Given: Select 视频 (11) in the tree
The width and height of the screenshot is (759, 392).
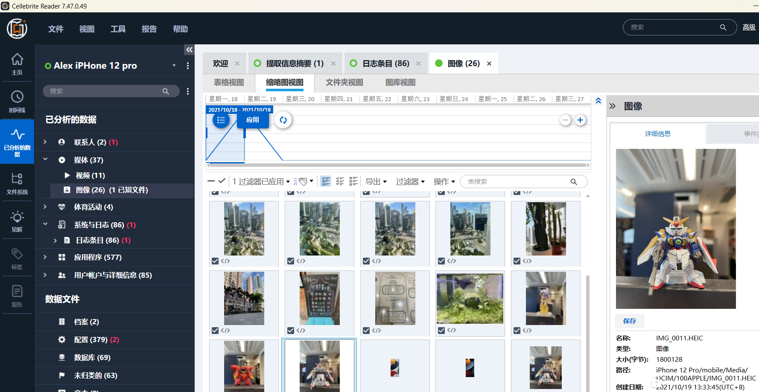Looking at the screenshot, I should coord(90,175).
